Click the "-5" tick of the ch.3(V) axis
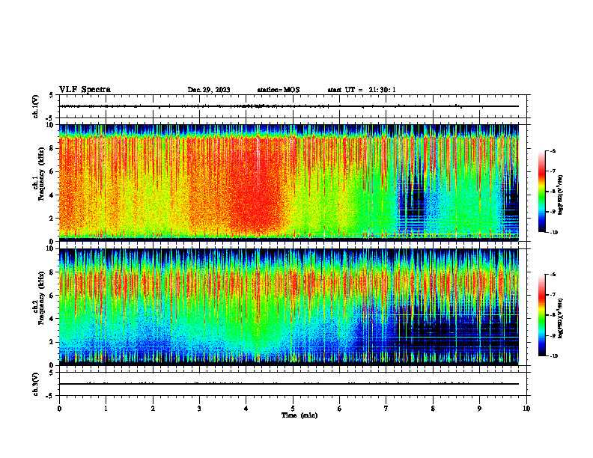 coord(50,396)
